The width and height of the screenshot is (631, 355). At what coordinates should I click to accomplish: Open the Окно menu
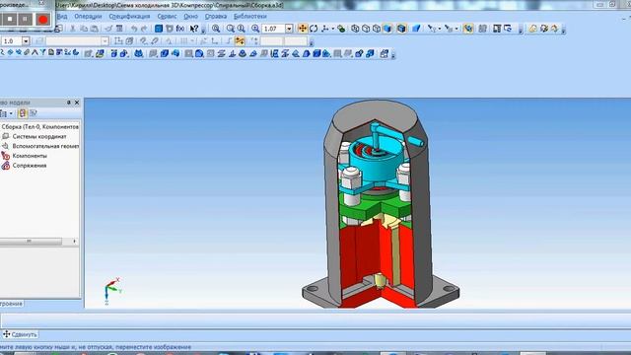pyautogui.click(x=190, y=17)
